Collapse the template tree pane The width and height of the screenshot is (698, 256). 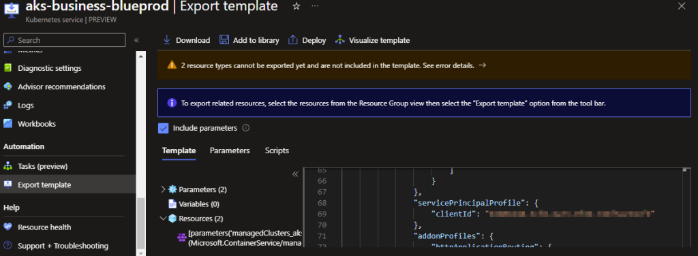pyautogui.click(x=294, y=174)
